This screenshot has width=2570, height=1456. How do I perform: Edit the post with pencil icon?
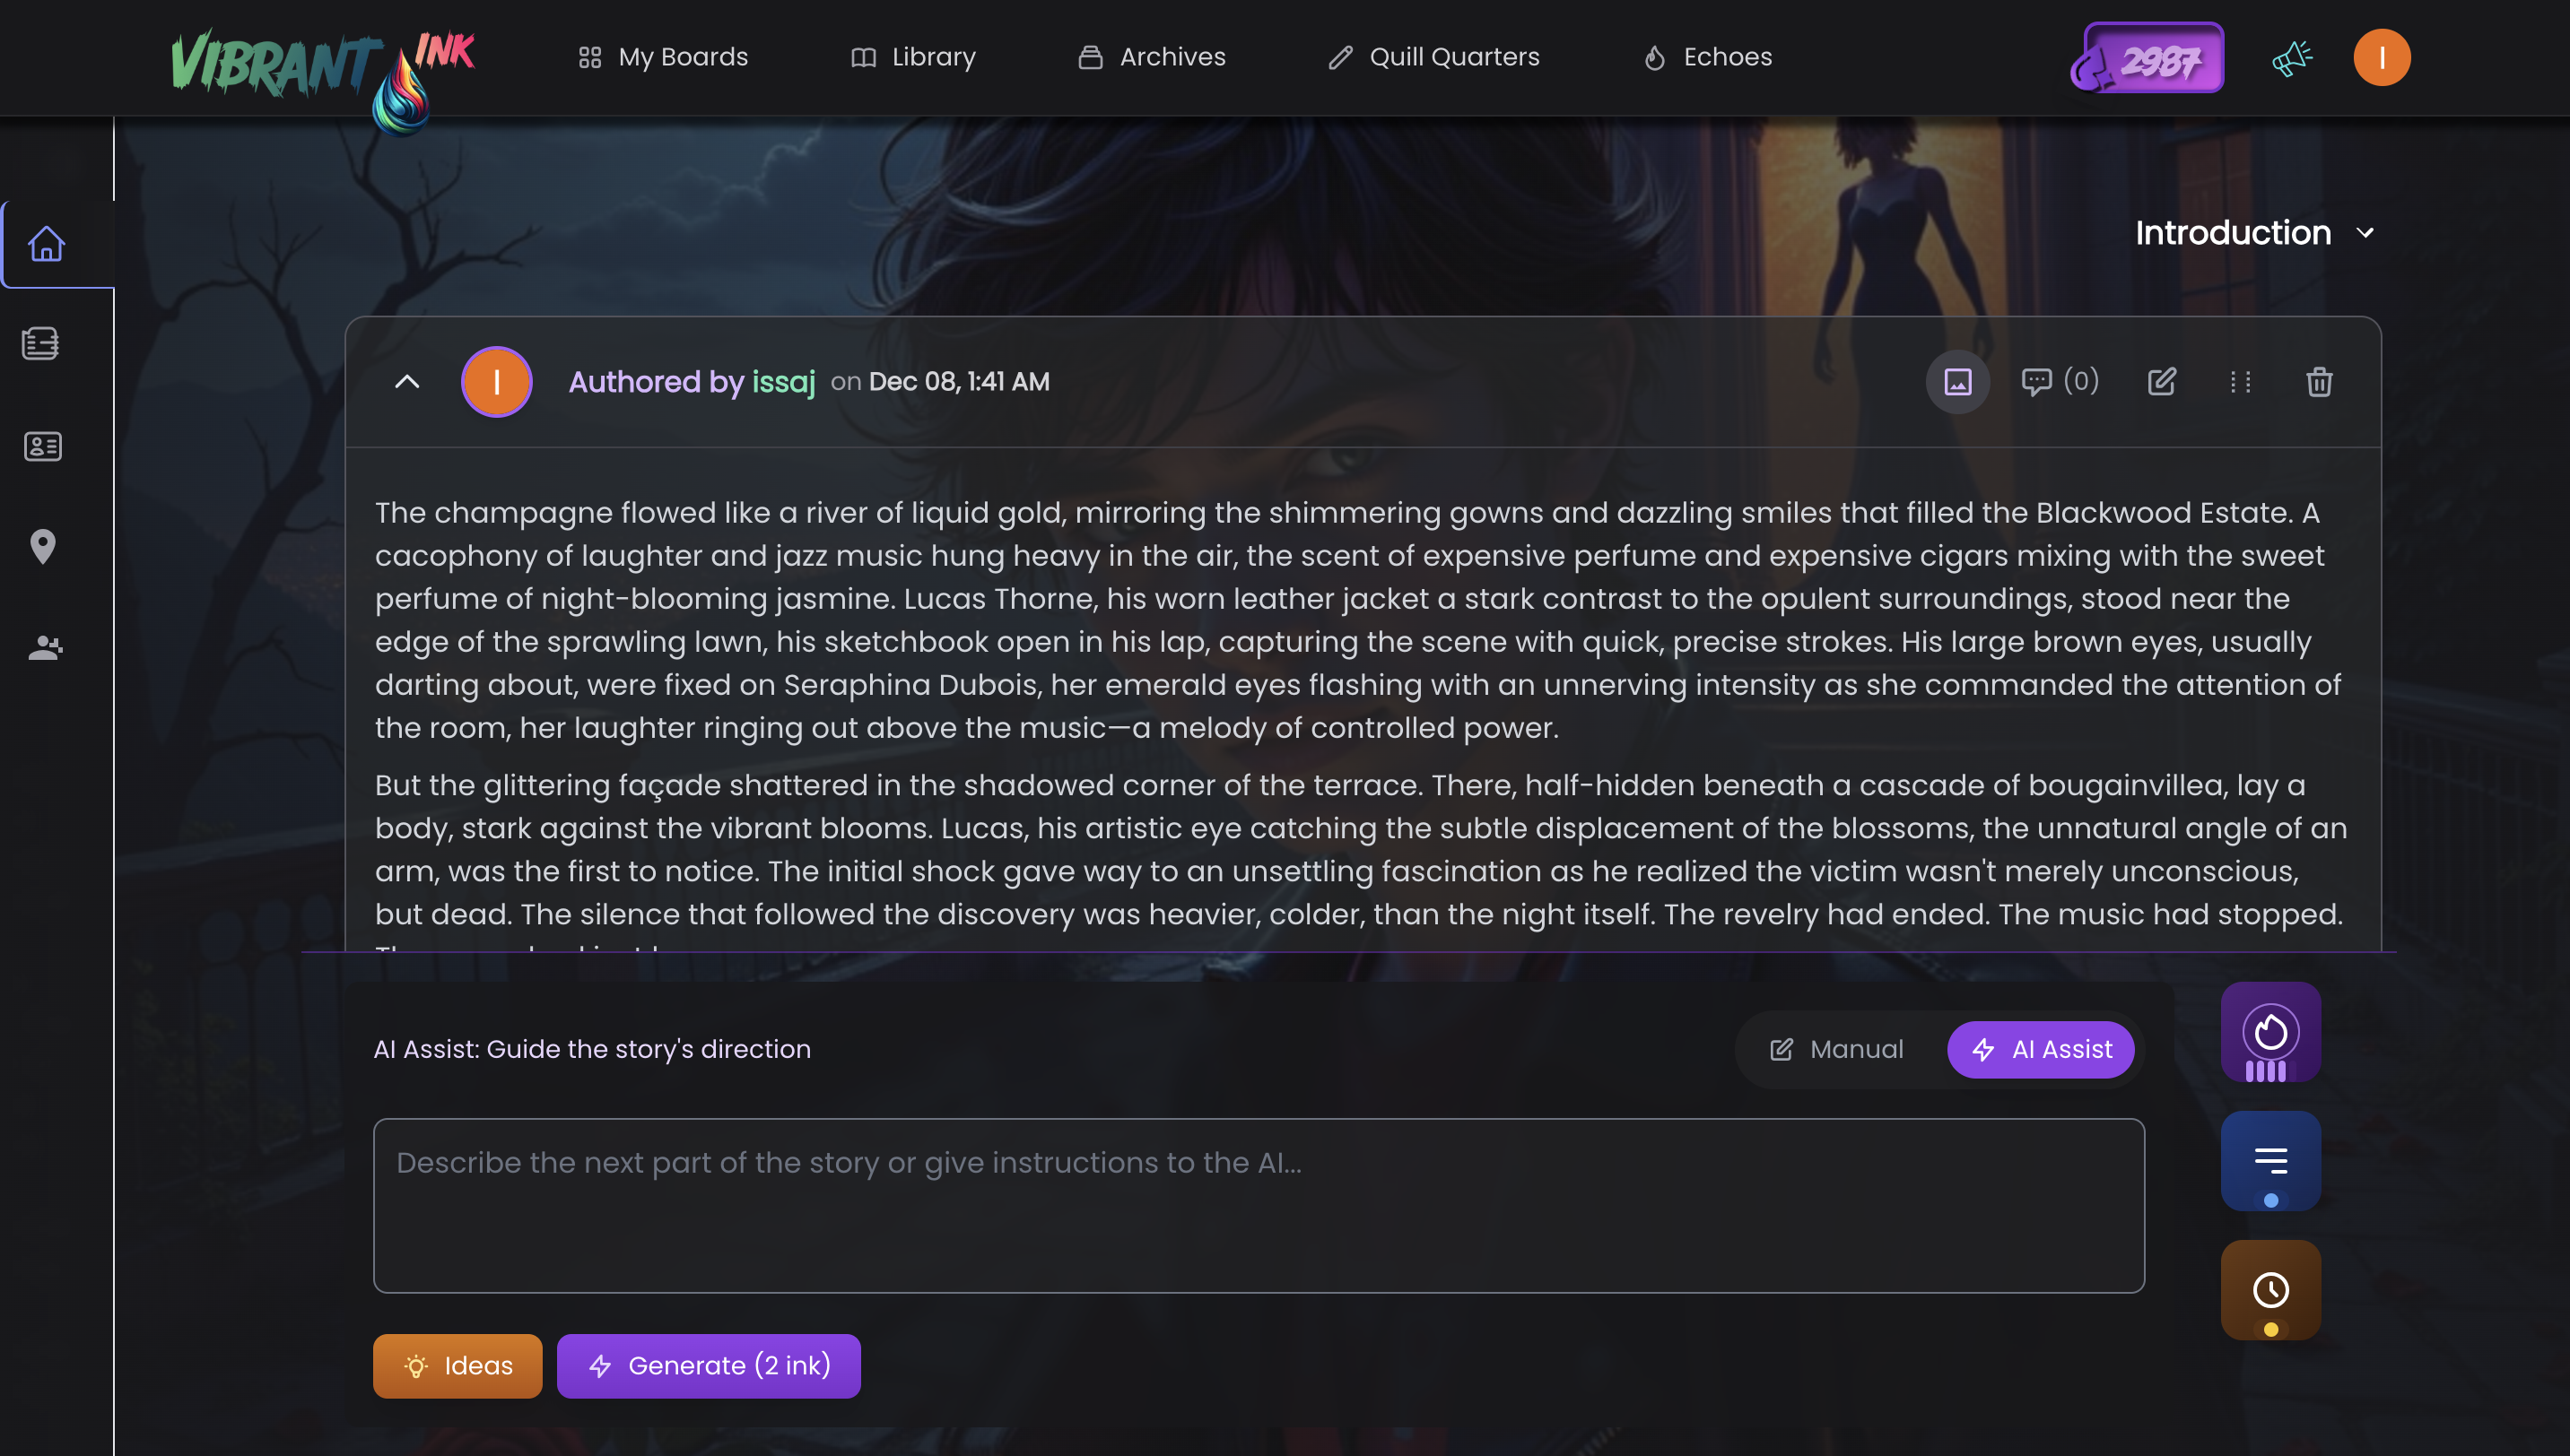coord(2161,382)
